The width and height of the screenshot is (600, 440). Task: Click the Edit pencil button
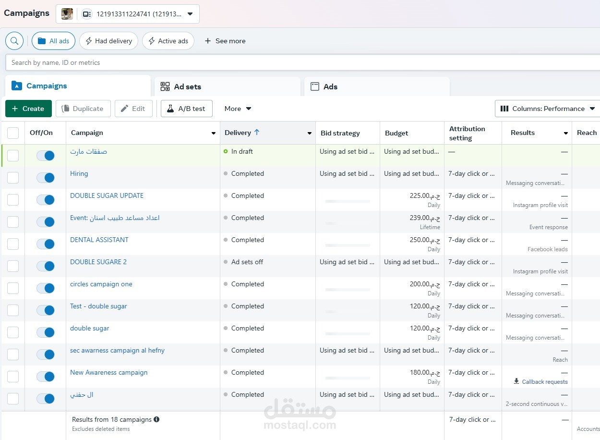point(133,109)
